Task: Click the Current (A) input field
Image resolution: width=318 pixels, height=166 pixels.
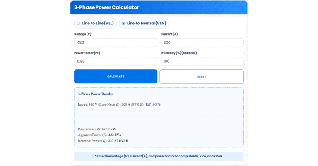Action: (x=202, y=43)
